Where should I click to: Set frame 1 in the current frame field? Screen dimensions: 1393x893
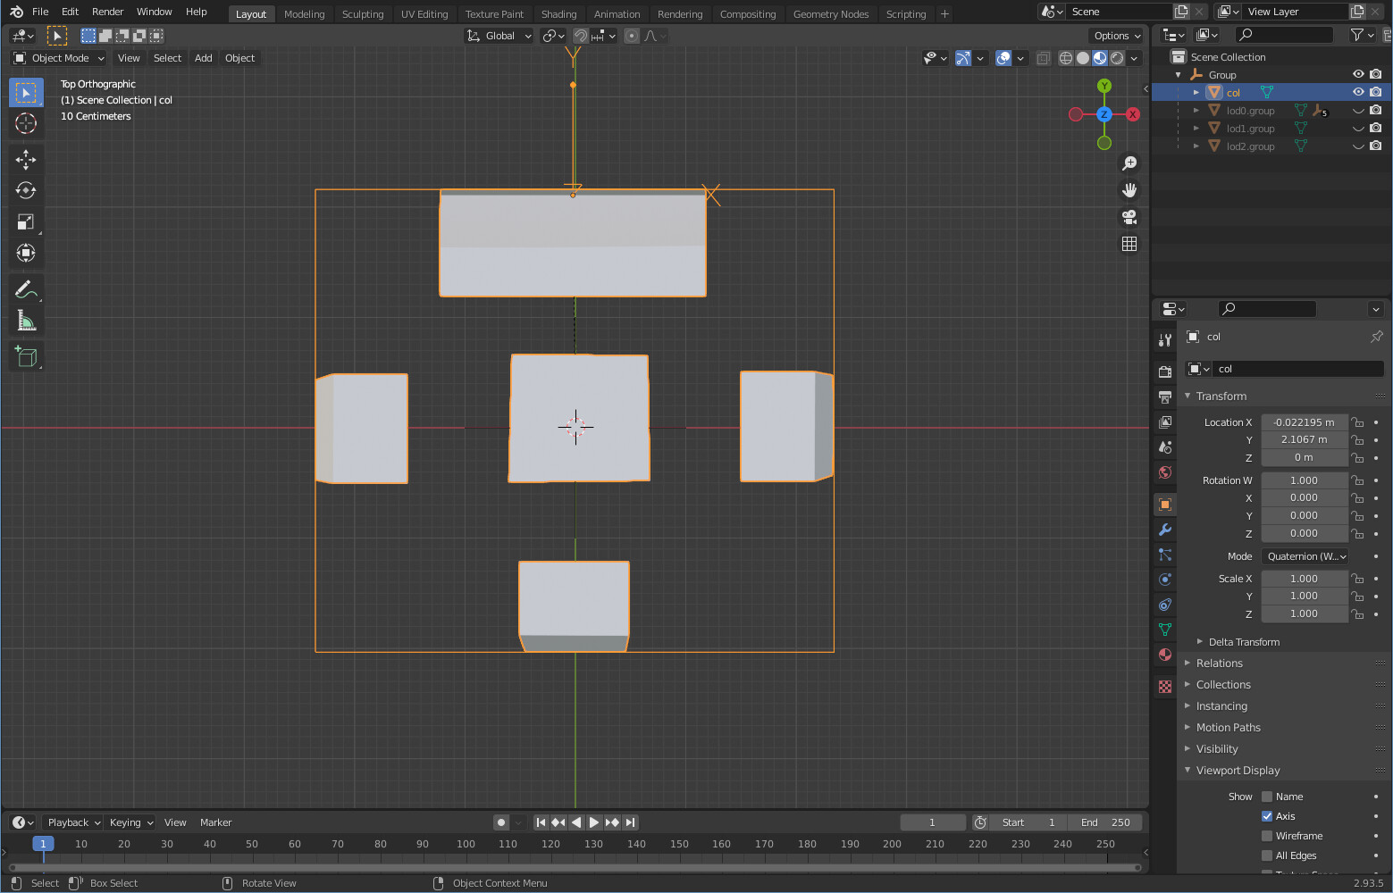coord(933,822)
